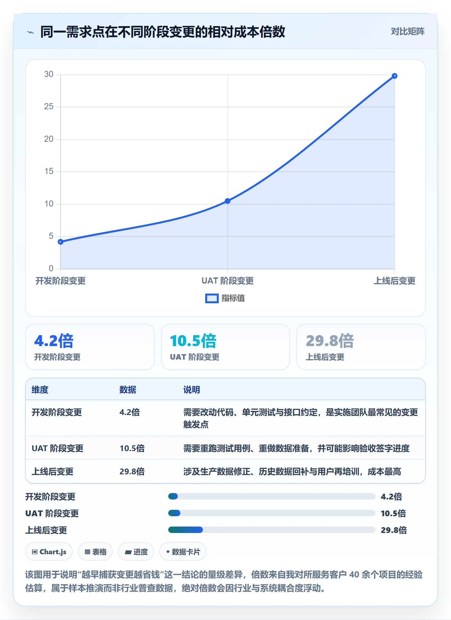Click the UAT 阶段变更 progress bar

click(272, 513)
